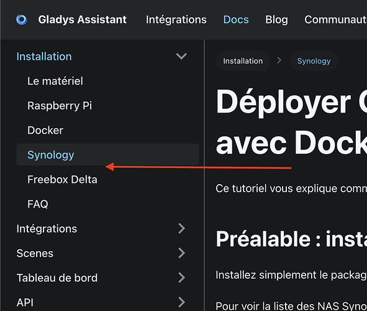The image size is (367, 311).
Task: Click the Préalable section heading
Action: point(291,239)
